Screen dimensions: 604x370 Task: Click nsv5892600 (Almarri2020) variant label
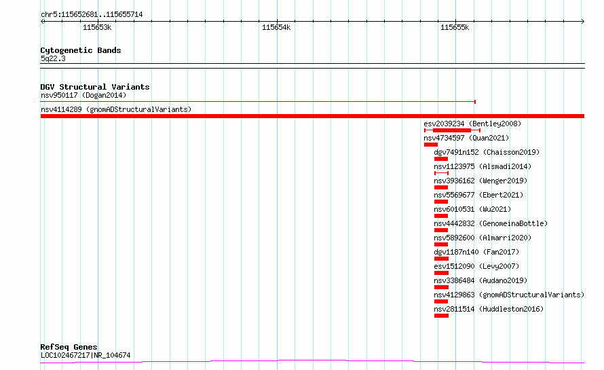(483, 238)
